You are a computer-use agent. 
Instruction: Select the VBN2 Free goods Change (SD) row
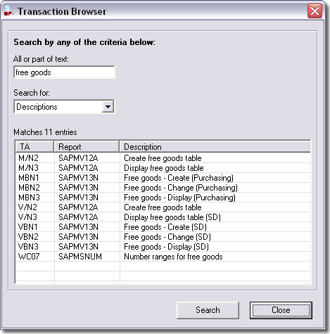point(163,237)
